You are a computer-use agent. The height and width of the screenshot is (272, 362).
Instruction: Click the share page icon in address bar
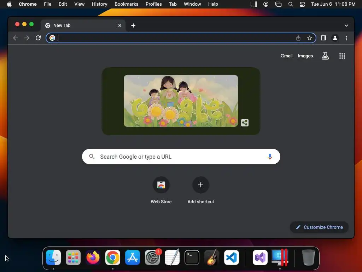298,38
